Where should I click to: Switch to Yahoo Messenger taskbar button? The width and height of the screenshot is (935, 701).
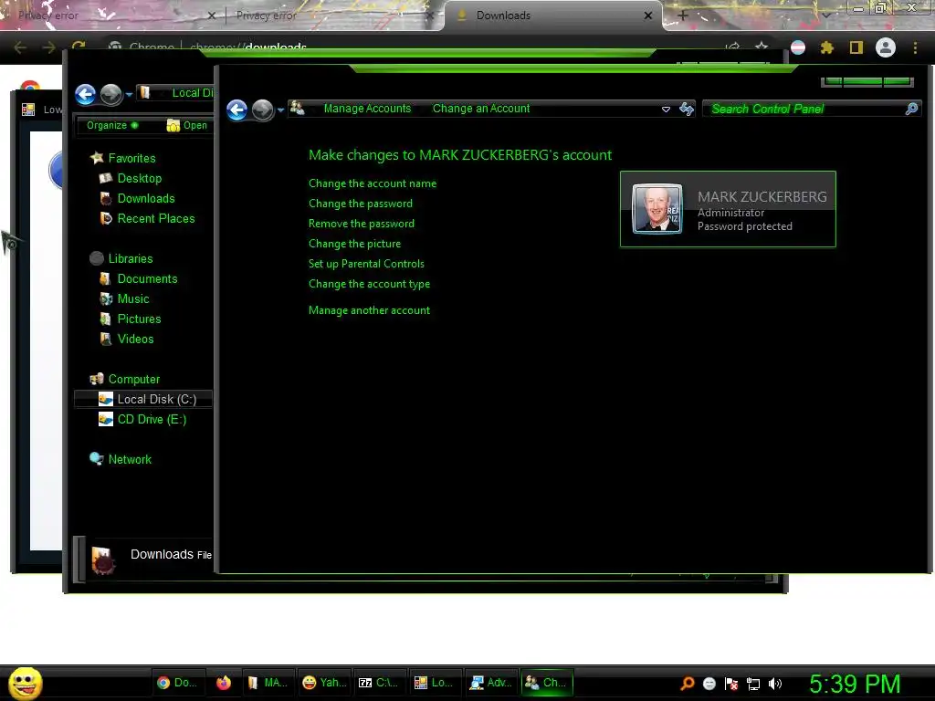[324, 683]
